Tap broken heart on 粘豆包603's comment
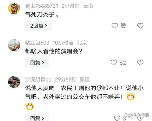 coord(140,62)
